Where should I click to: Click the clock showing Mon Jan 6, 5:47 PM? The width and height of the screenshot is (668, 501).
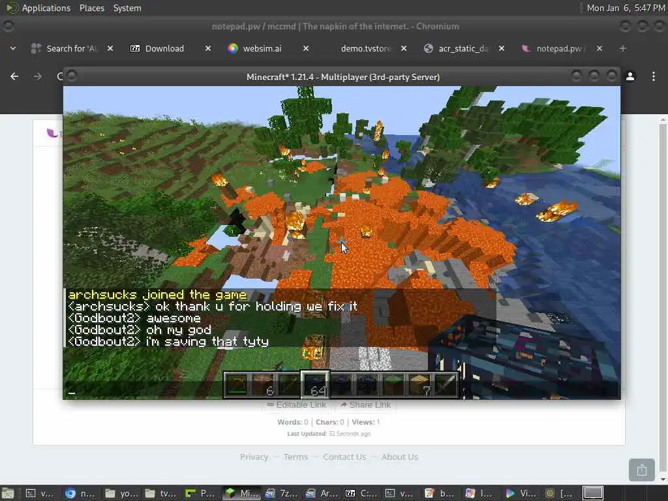[626, 8]
